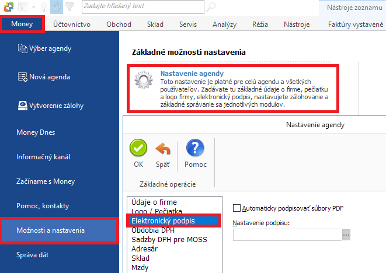Select Elektronický podpis list item
Image resolution: width=386 pixels, height=273 pixels.
[173, 220]
